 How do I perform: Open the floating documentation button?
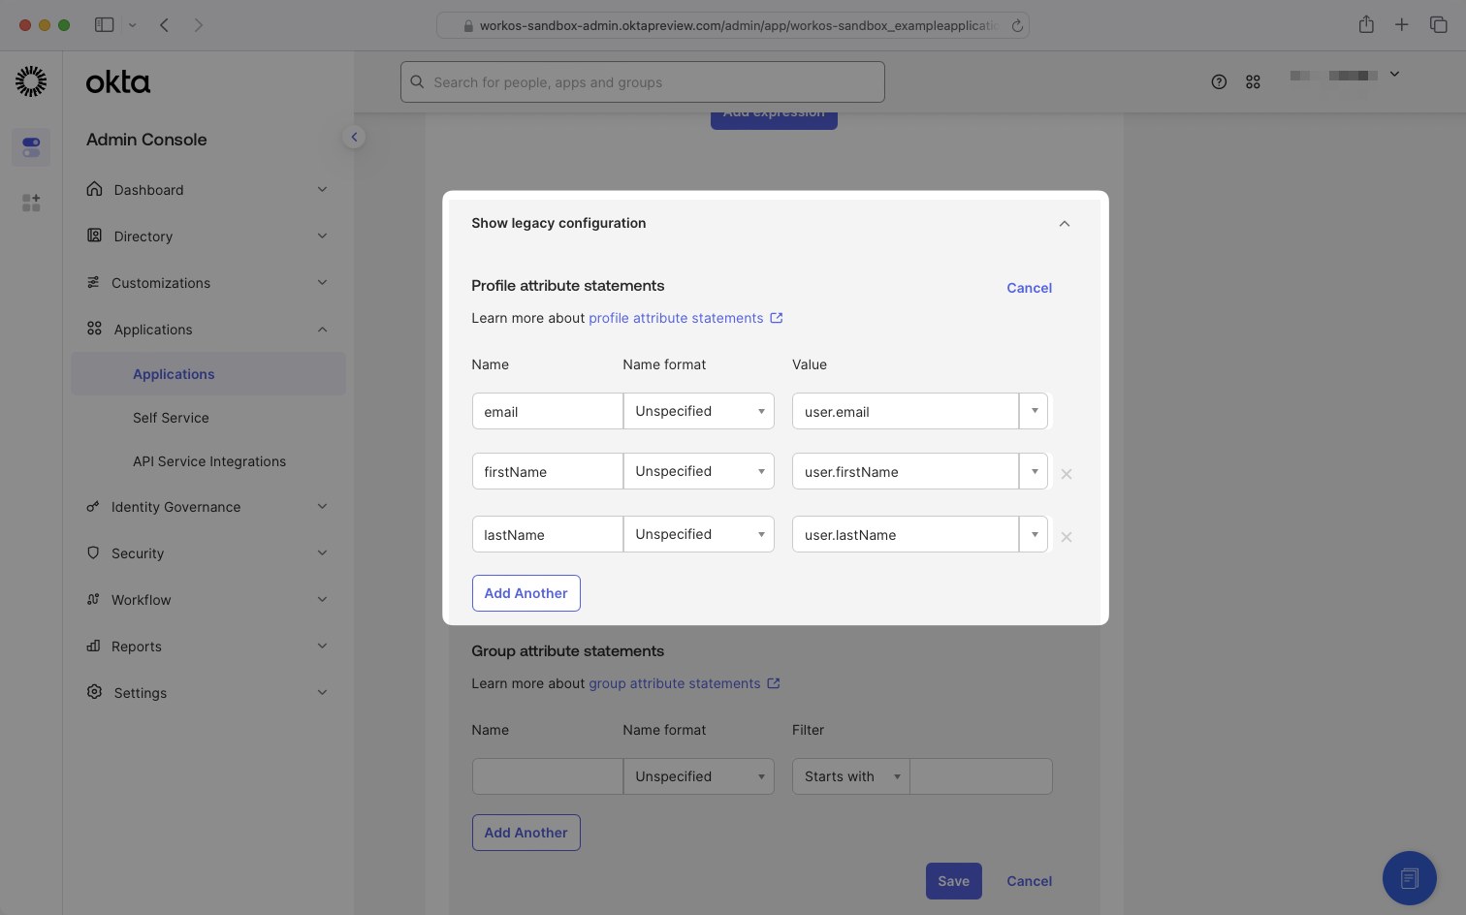[1410, 878]
